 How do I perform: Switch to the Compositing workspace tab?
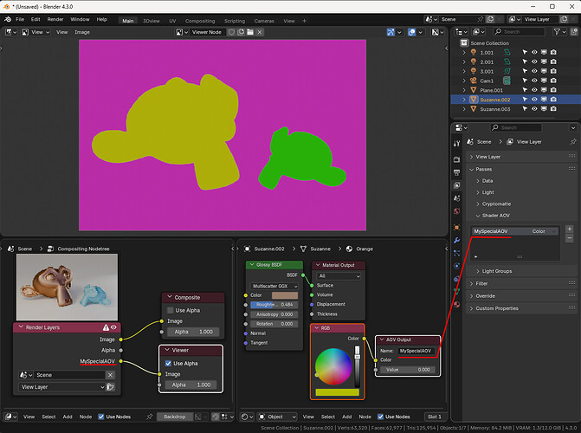[x=200, y=21]
